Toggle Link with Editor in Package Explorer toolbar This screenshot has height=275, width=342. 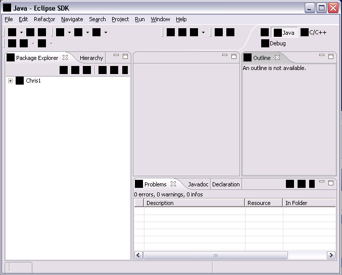[114, 70]
